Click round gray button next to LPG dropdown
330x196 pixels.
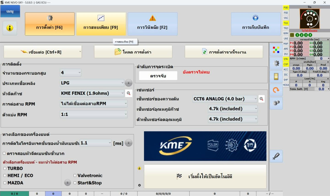128,83
